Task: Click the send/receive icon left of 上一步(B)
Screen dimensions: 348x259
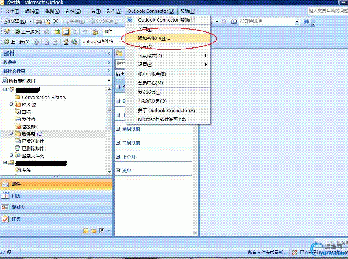Action: [7, 32]
